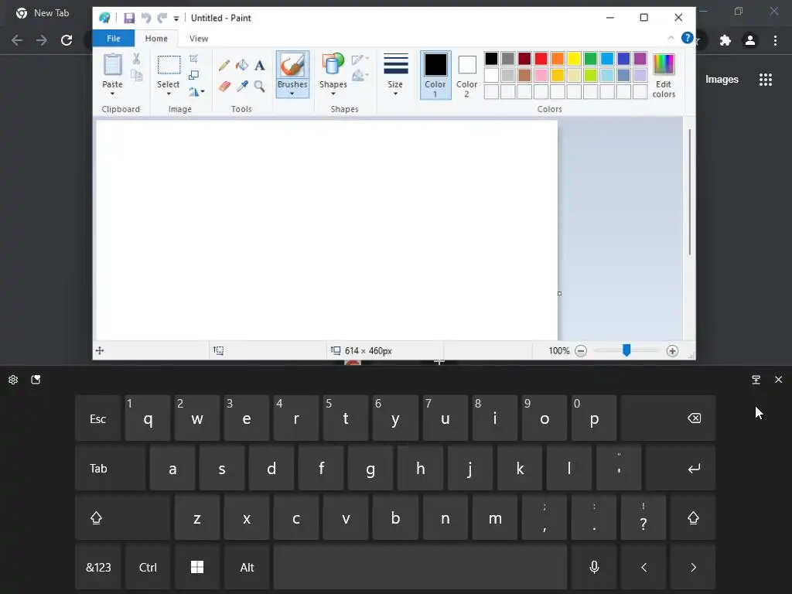Click the Cut scissors icon
Viewport: 792px width, 594px height.
pyautogui.click(x=136, y=59)
